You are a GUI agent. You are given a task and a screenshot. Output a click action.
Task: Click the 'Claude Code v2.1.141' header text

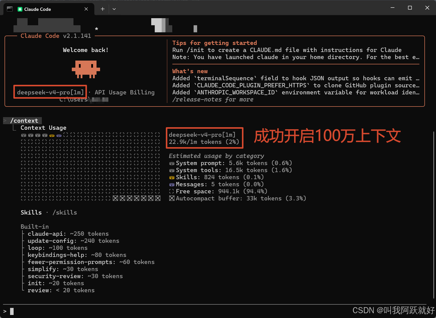click(x=56, y=36)
